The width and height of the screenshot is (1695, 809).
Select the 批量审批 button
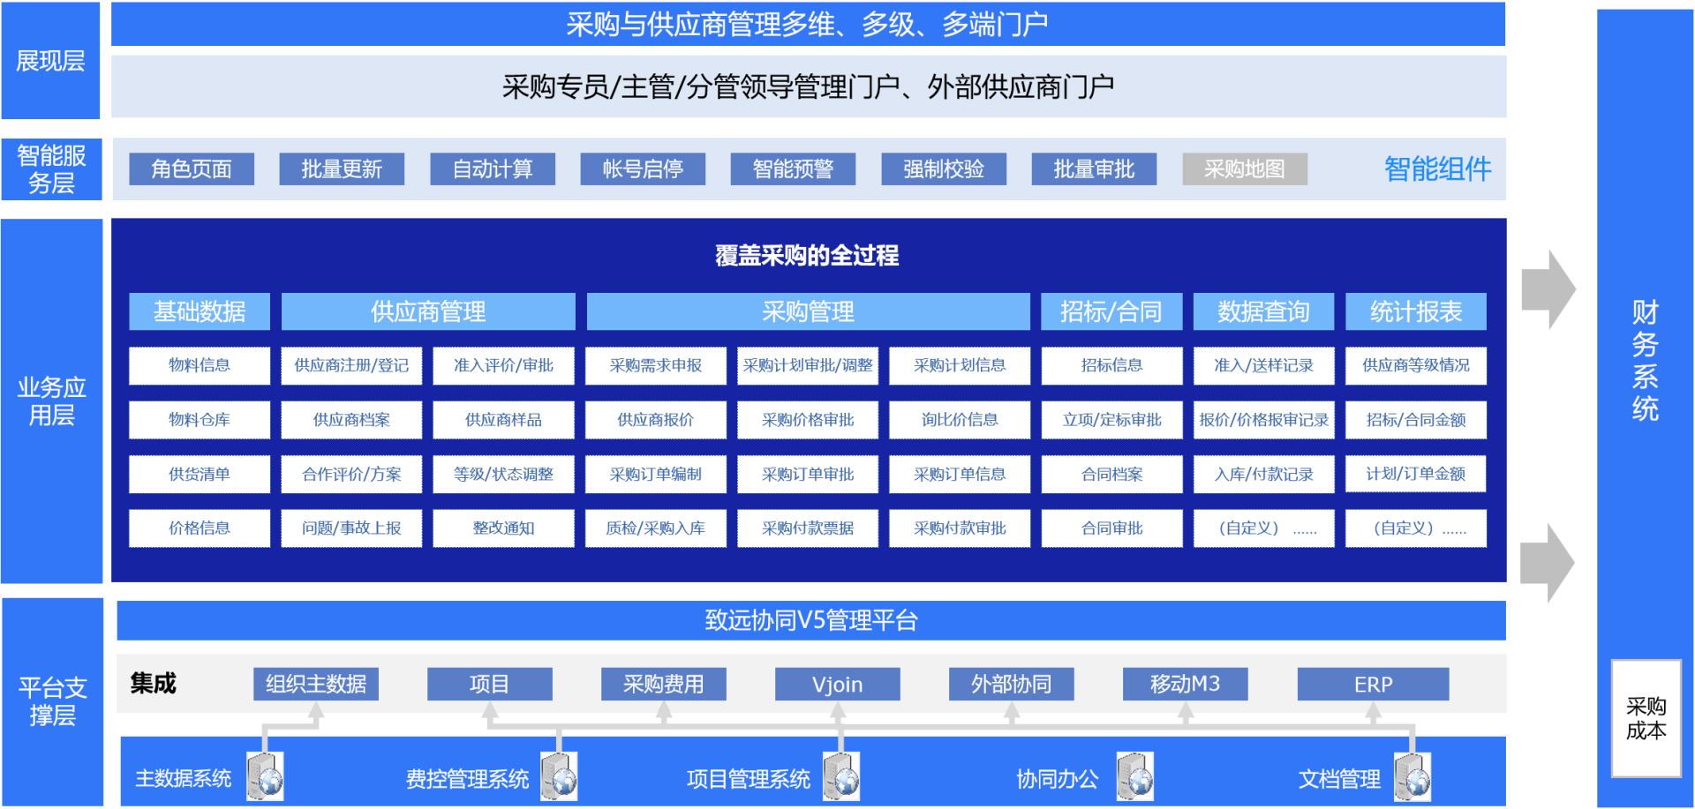pyautogui.click(x=1094, y=169)
